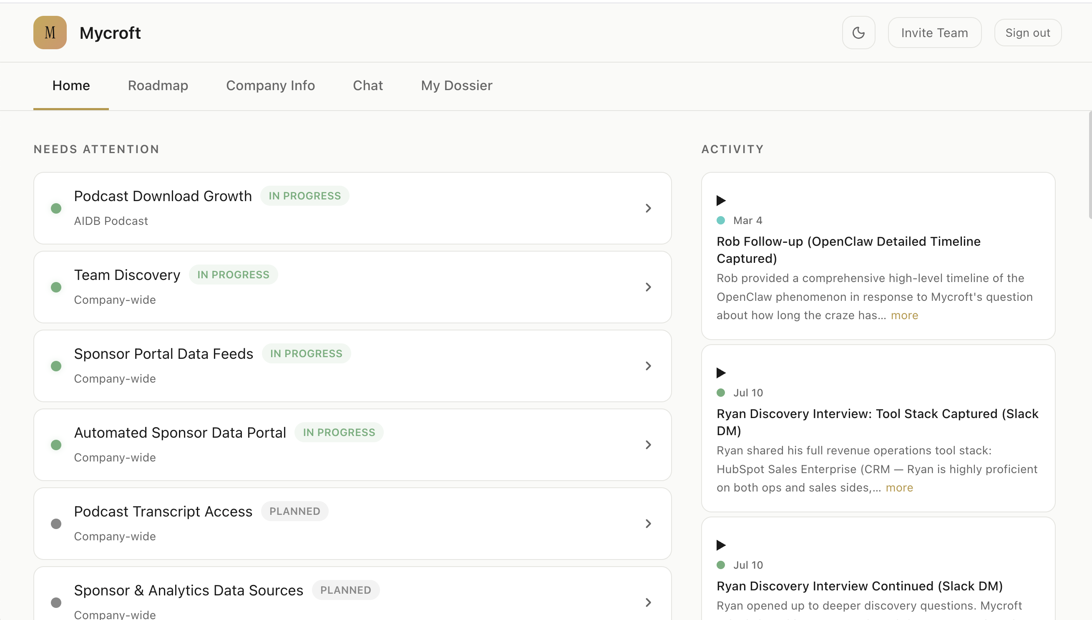Open Podcast Download Growth chevron arrow

pyautogui.click(x=648, y=208)
